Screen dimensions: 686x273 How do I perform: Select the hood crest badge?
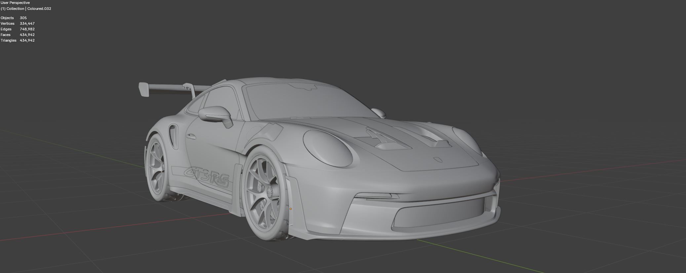click(438, 160)
